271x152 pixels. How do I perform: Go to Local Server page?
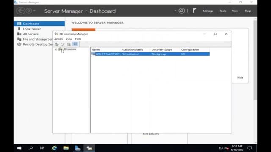(x=32, y=29)
